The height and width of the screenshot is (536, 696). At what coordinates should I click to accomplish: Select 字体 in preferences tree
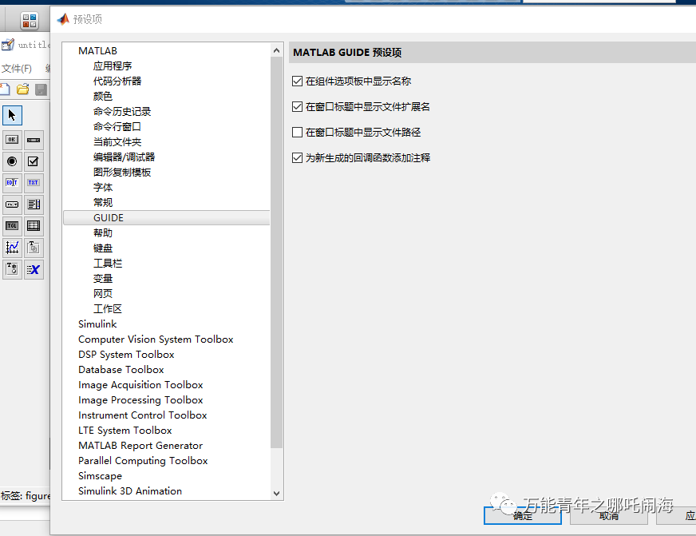pos(102,188)
